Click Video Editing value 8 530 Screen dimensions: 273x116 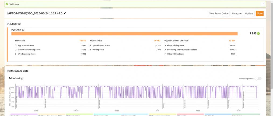[x=233, y=54]
